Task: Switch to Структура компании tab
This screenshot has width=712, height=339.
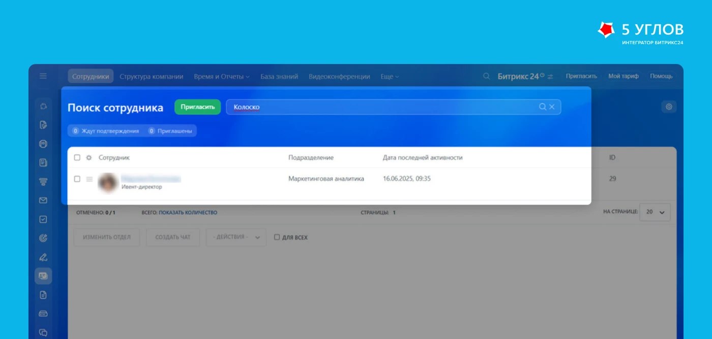Action: click(x=152, y=77)
